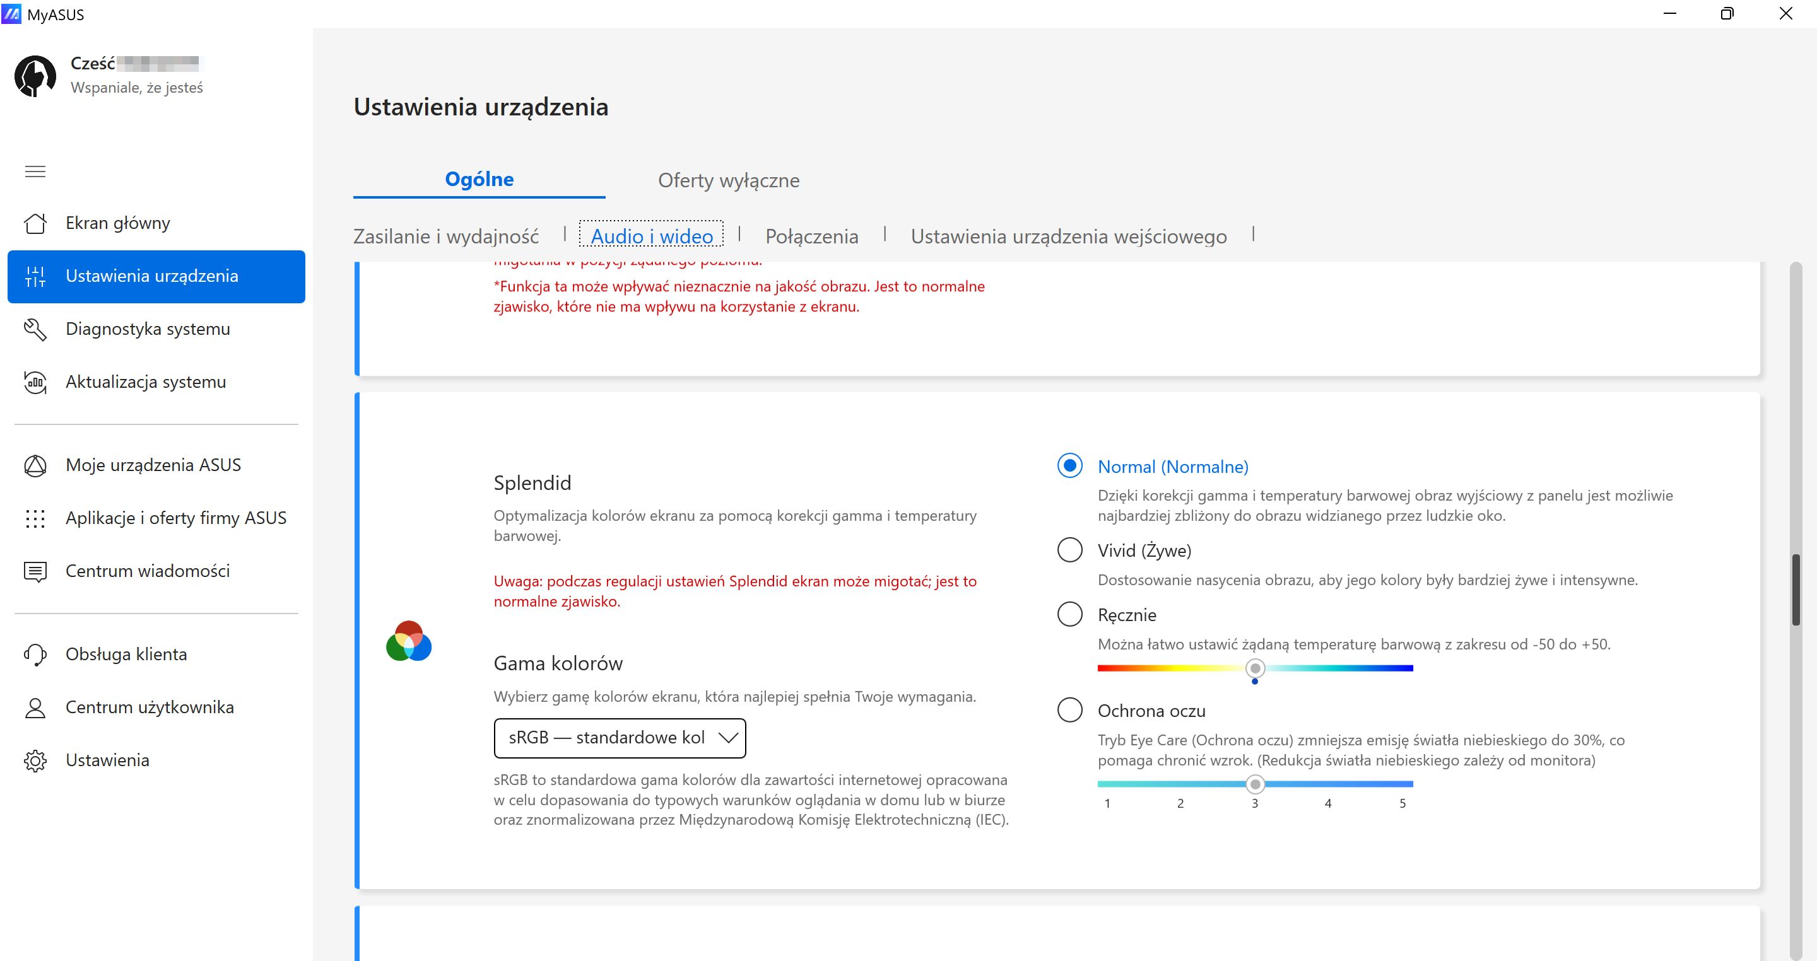
Task: Click the gear icon beside Ustawienia
Action: pyautogui.click(x=35, y=760)
